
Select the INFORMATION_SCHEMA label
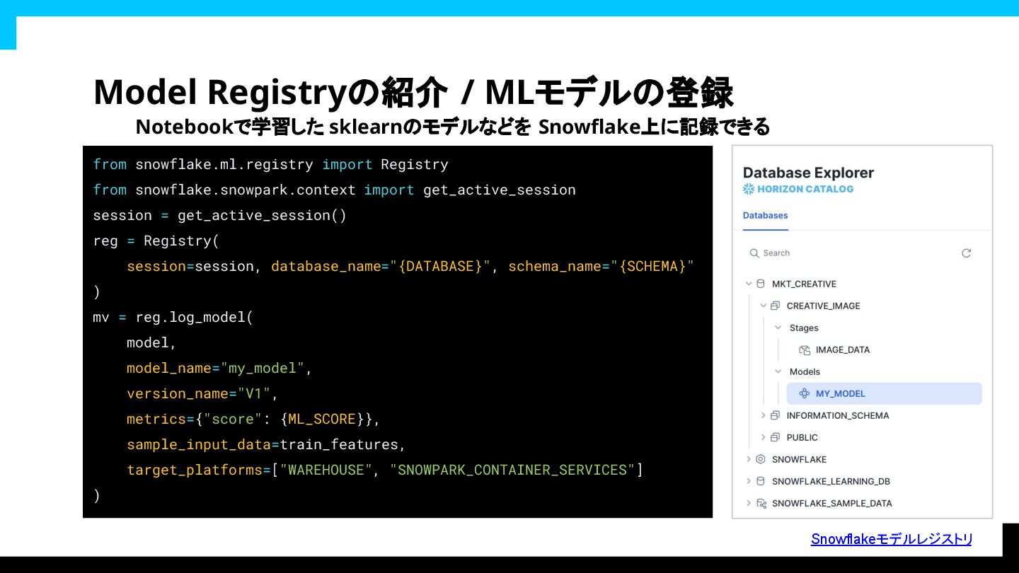coord(838,415)
